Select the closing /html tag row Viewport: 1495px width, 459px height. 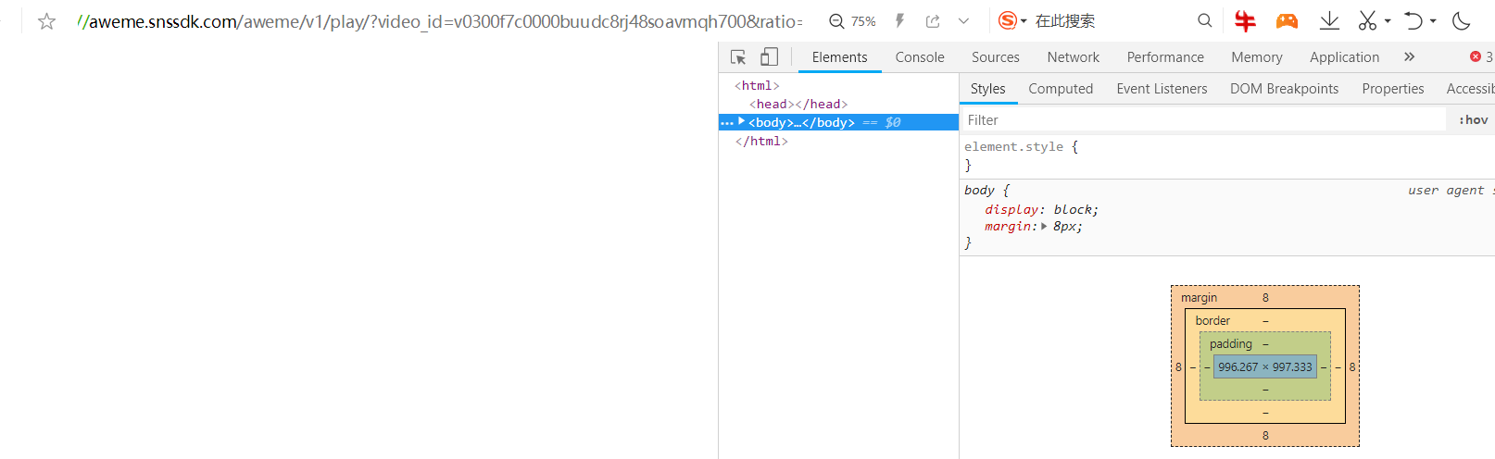[761, 142]
